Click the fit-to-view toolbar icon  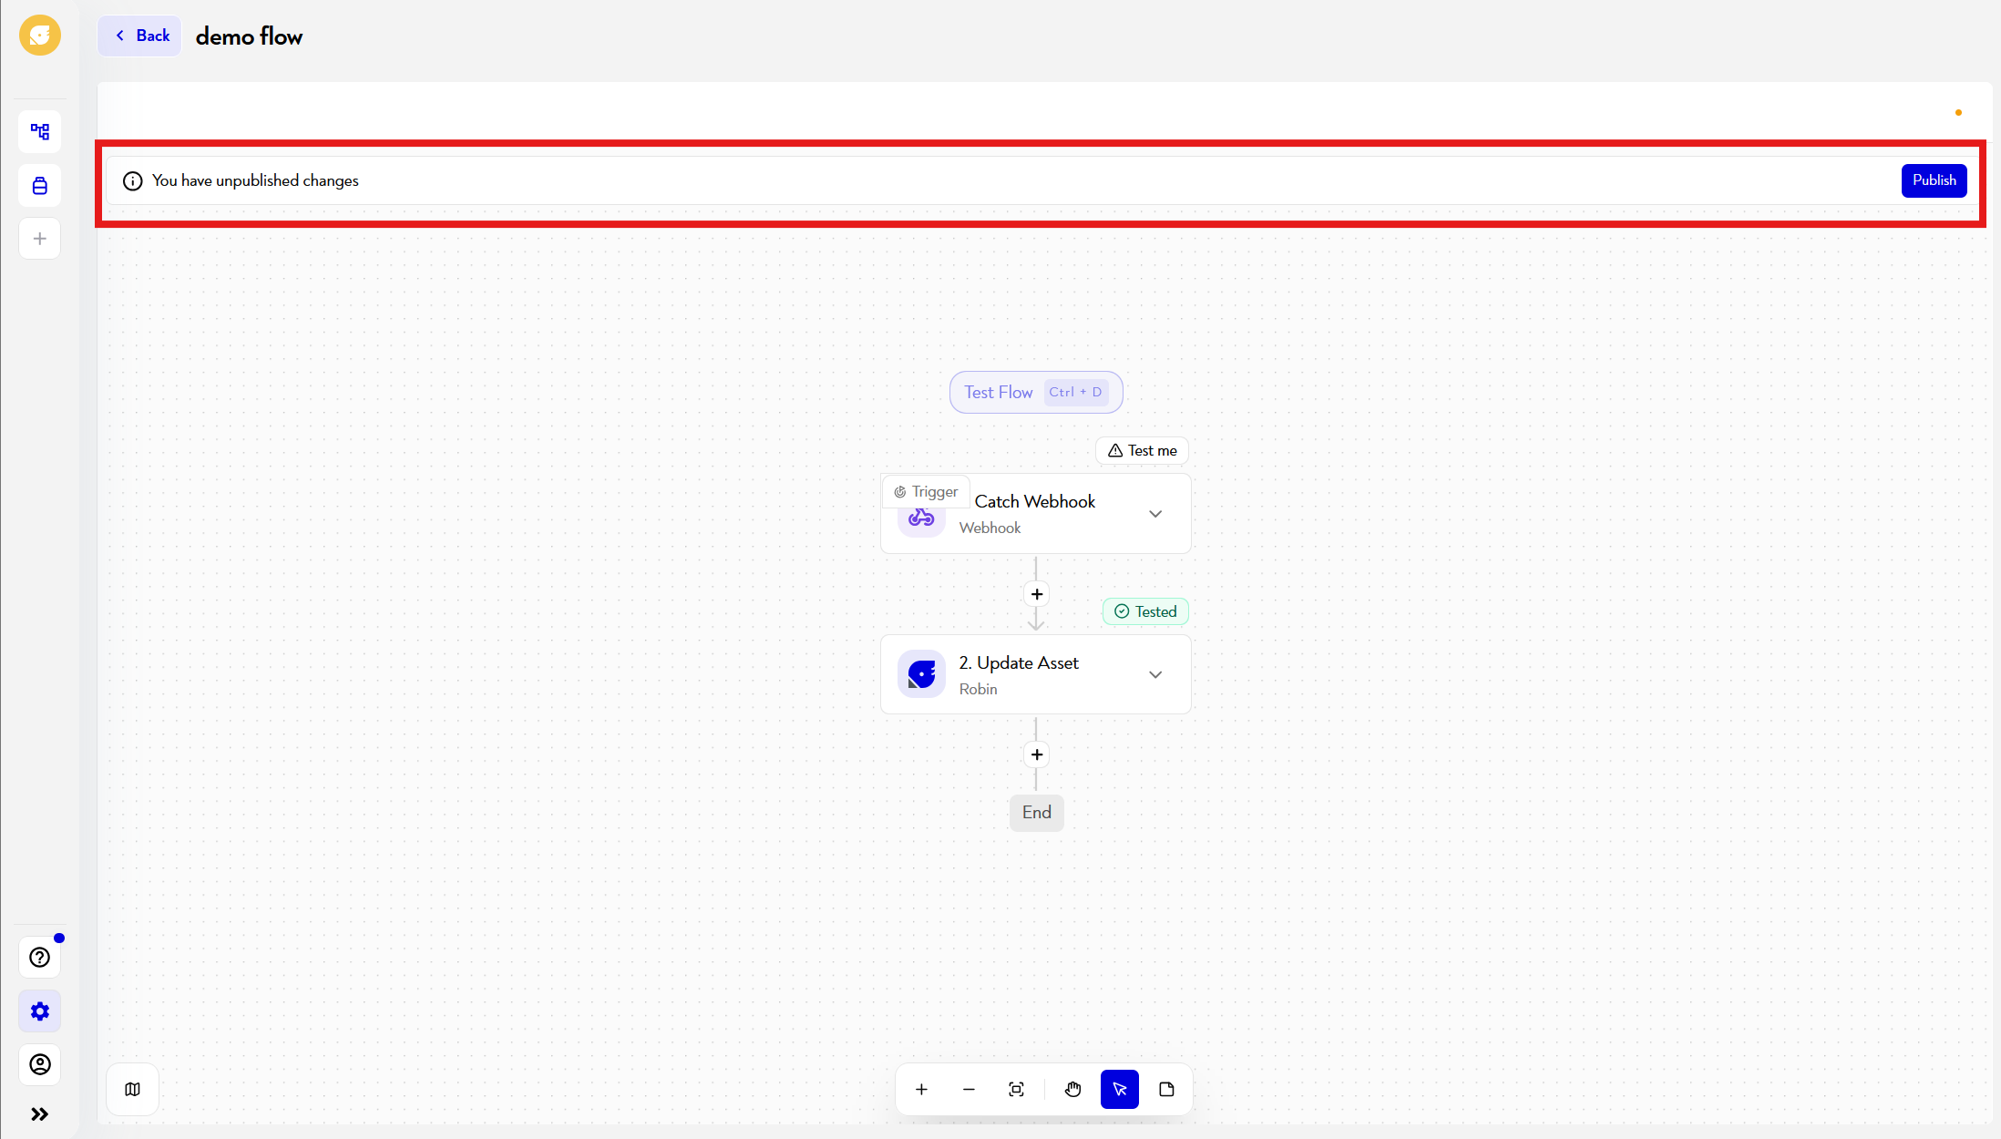tap(1017, 1090)
